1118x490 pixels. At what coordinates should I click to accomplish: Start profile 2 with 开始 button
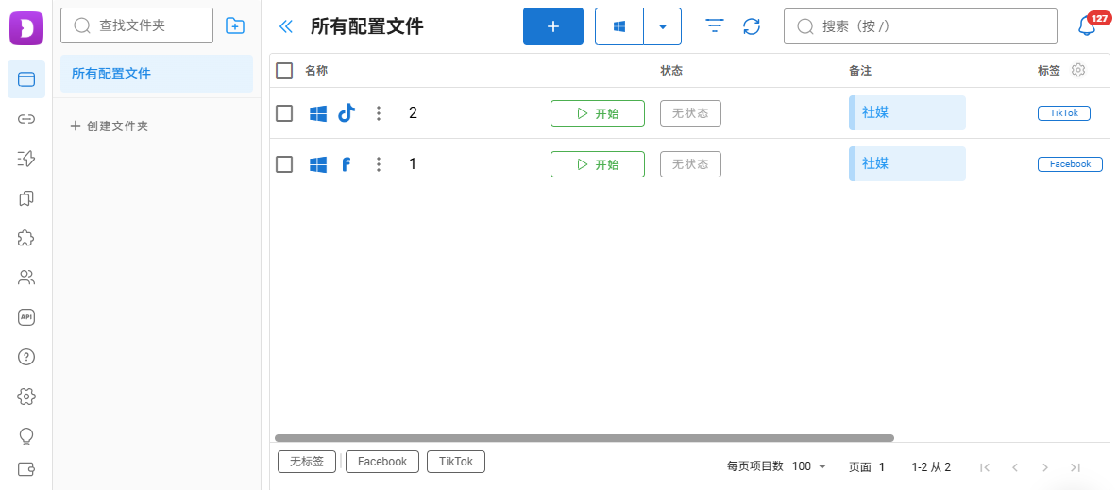[598, 113]
